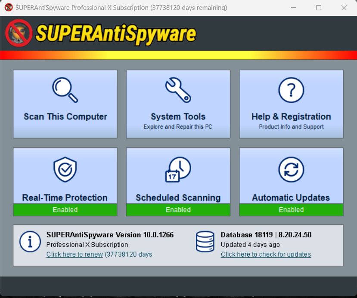Open the Real-Time Protection tile title
Viewport: 357px width, 298px height.
tap(65, 197)
